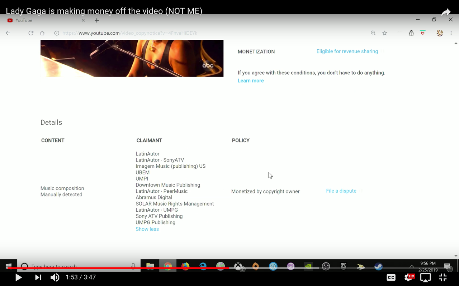
Task: Skip to the next video
Action: [38, 277]
